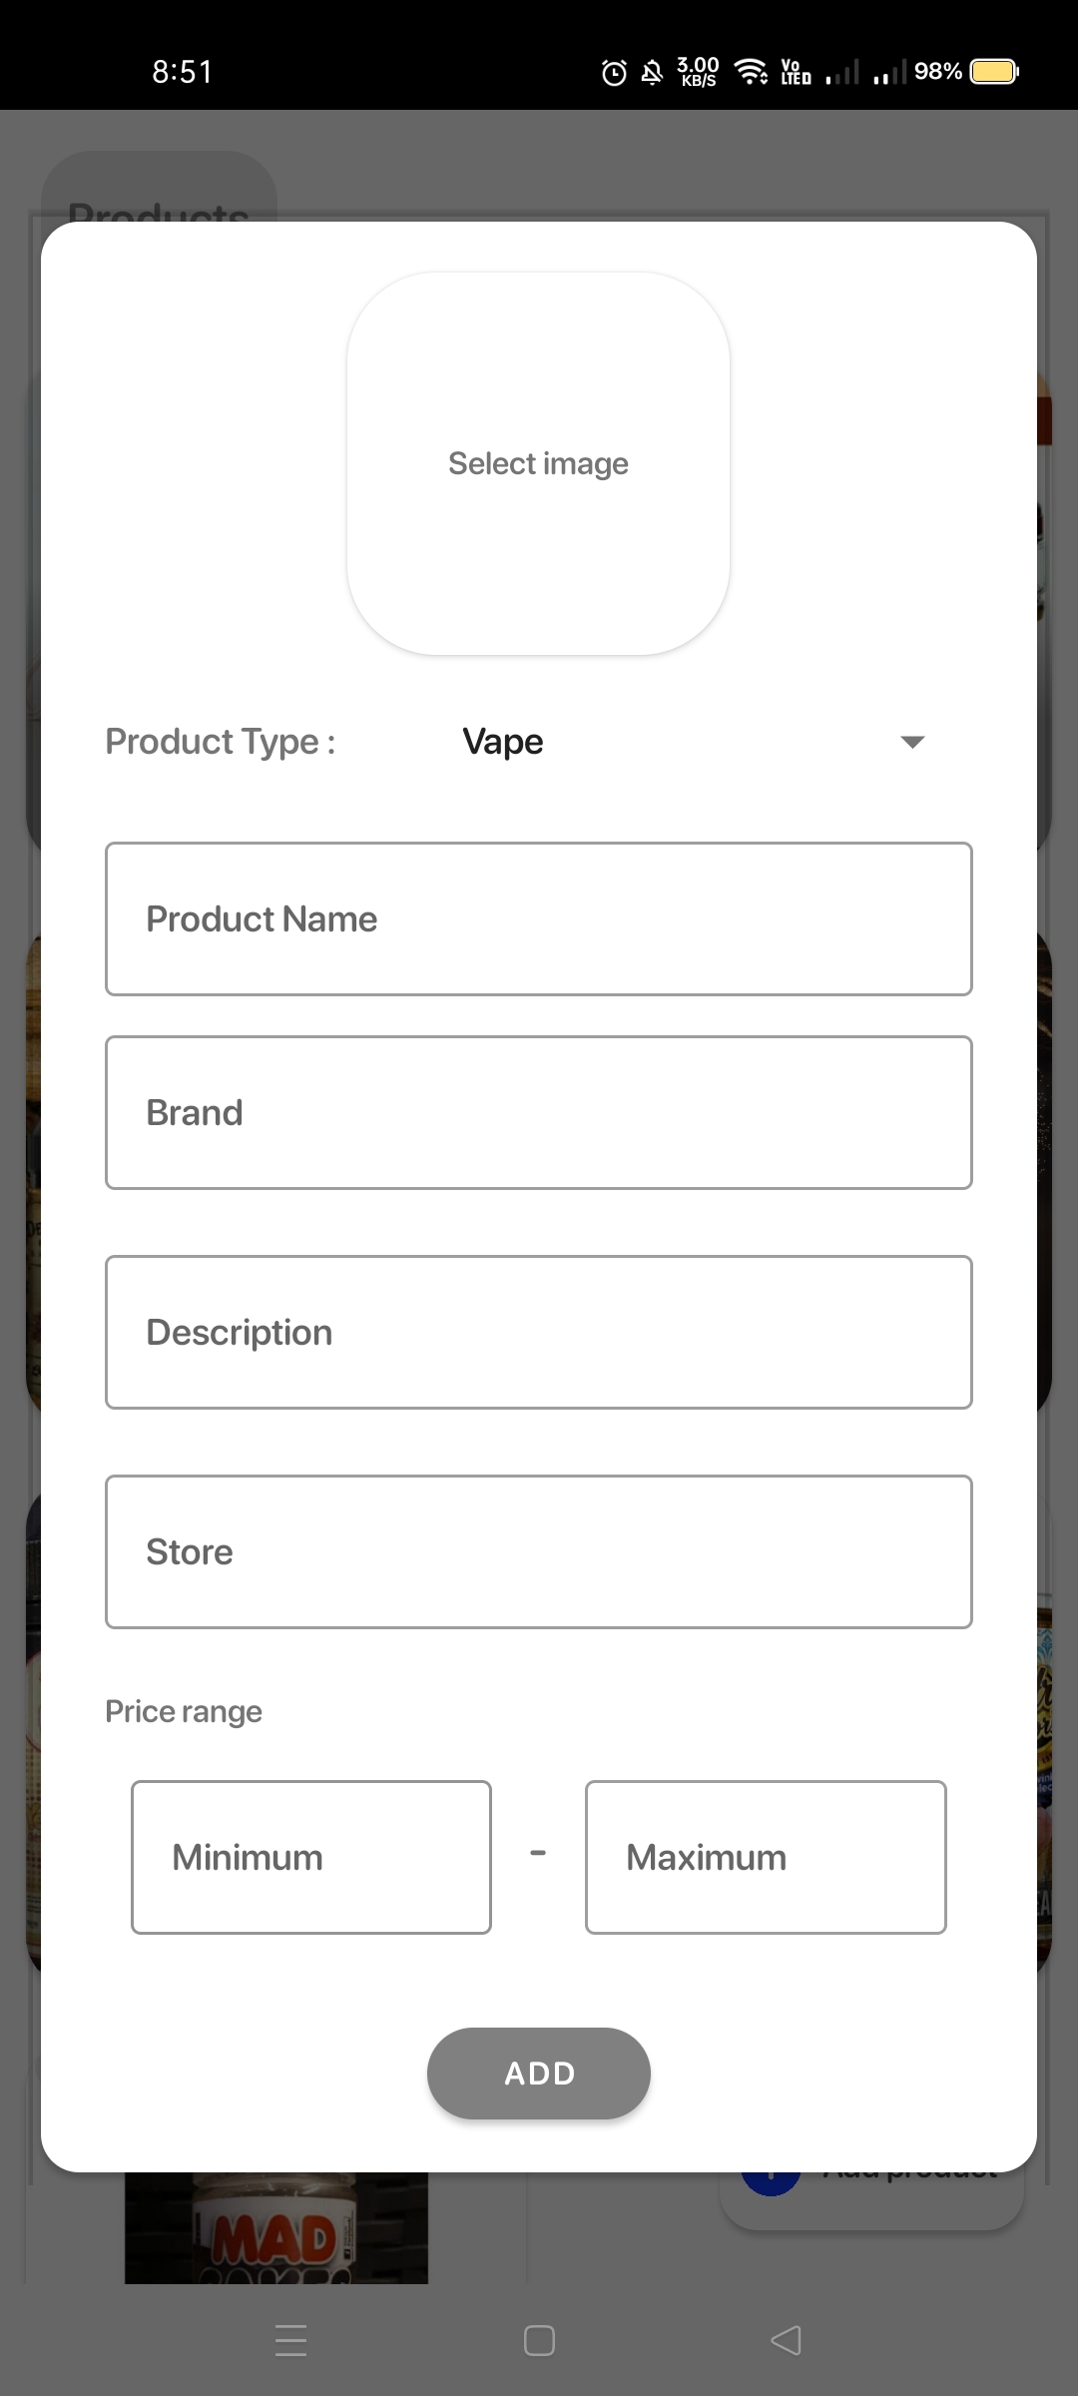This screenshot has height=2396, width=1078.
Task: Tap the Wi-Fi icon in status bar
Action: coord(751,72)
